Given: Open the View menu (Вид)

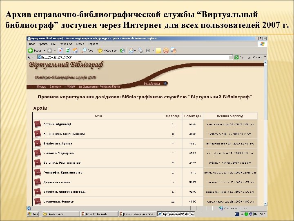Looking at the screenshot, I should click(53, 44).
